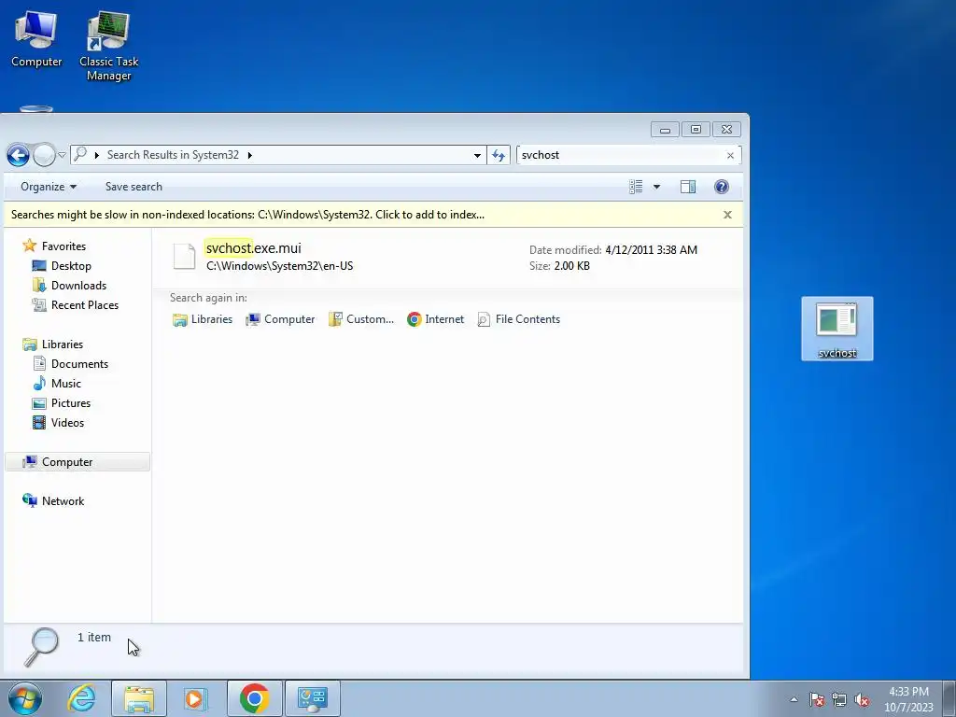Click into the svchost search box
The image size is (956, 717).
click(621, 155)
